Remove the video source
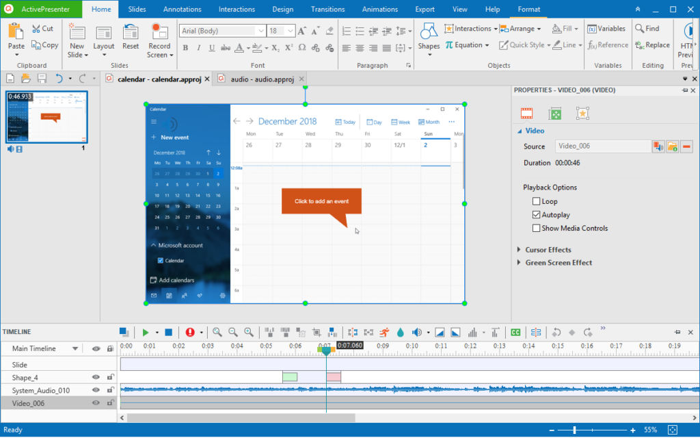This screenshot has height=438, width=700. click(x=686, y=146)
